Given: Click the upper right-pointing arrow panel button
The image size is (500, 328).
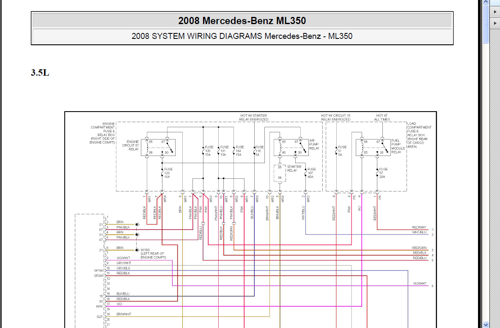Looking at the screenshot, I should [495, 12].
